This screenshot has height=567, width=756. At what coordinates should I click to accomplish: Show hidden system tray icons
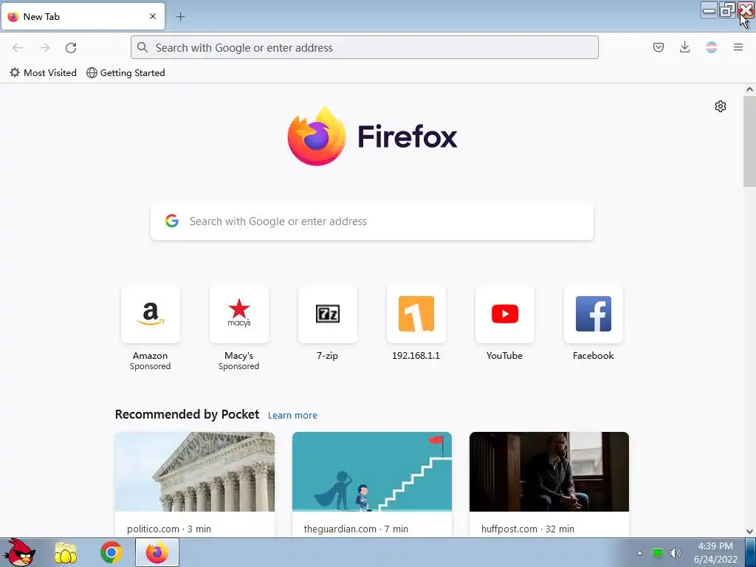point(640,553)
